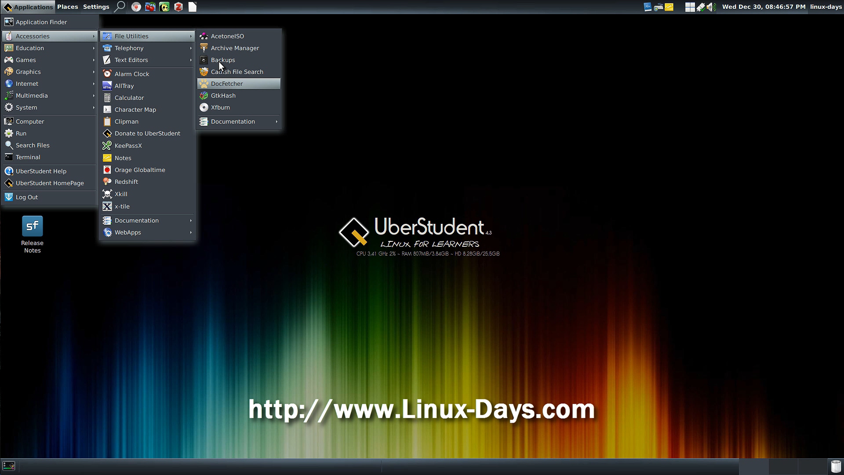Screen dimensions: 844x475
Task: Select Log Out
Action: [x=49, y=197]
